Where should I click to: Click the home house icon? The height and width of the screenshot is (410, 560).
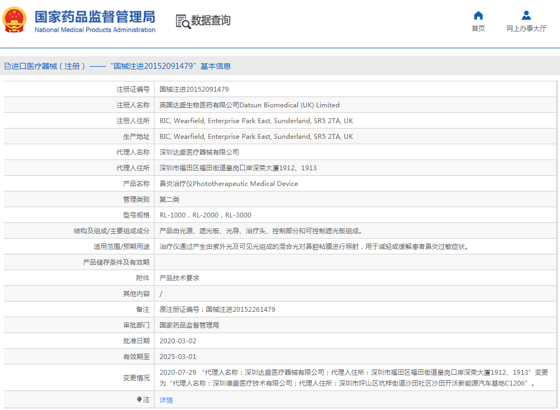click(x=478, y=15)
